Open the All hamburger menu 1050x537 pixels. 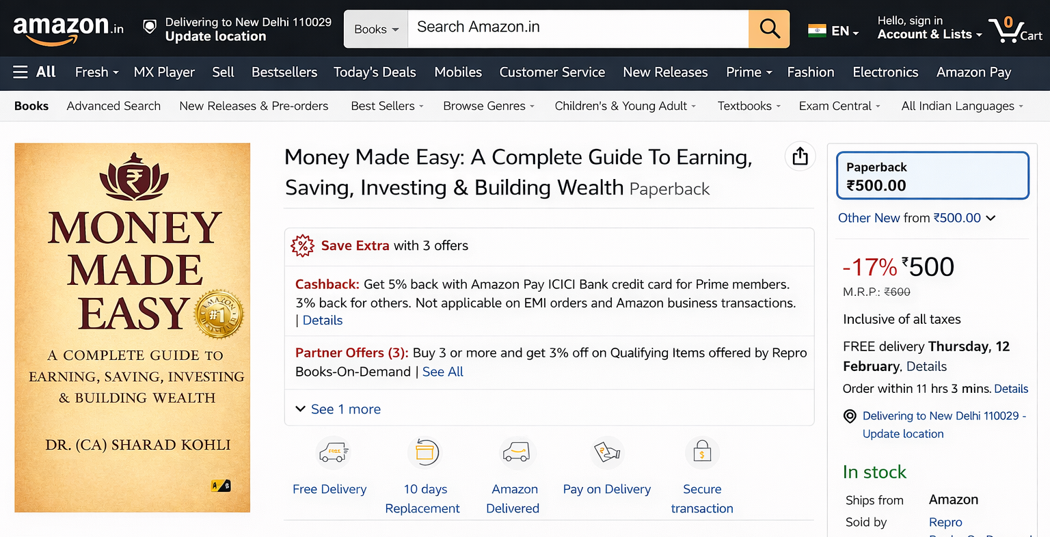[x=34, y=72]
